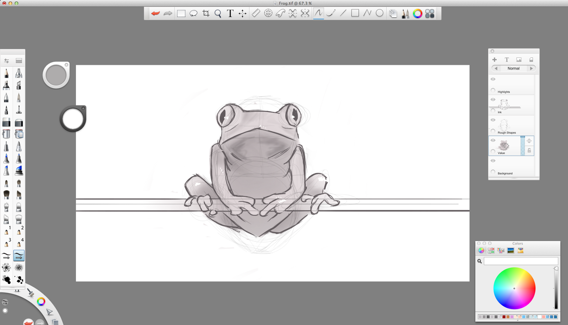Image resolution: width=568 pixels, height=325 pixels.
Task: Click the red Undo arrow in top toolbar
Action: (155, 13)
